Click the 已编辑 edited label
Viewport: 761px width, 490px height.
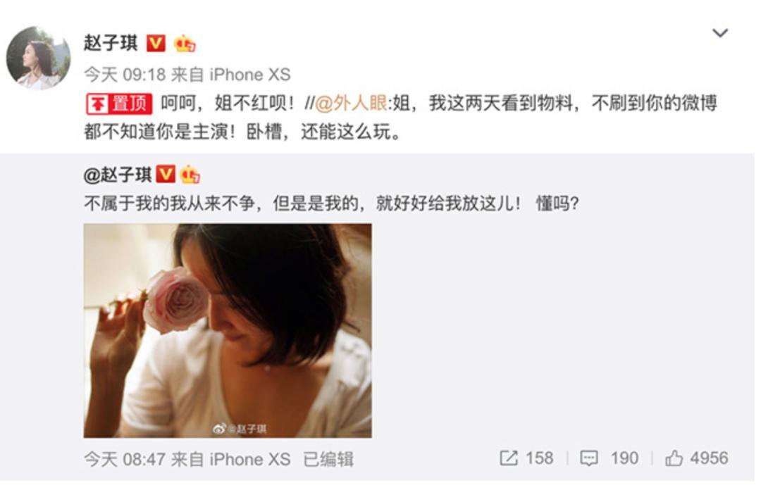coord(328,459)
